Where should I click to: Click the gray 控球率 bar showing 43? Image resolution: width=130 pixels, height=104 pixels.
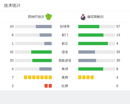coord(44,27)
